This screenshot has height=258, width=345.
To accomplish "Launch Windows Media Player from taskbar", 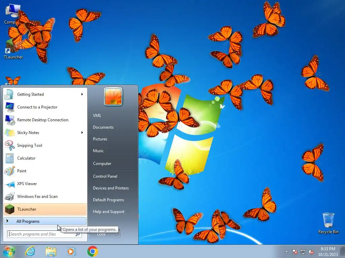I will click(71, 251).
